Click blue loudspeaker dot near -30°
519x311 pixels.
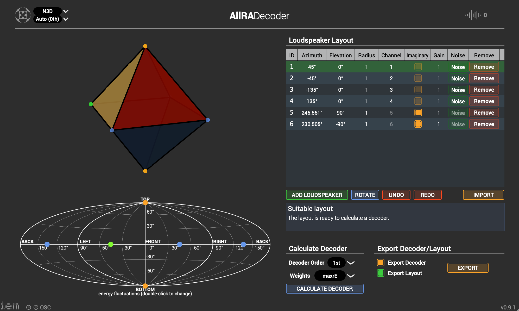180,244
